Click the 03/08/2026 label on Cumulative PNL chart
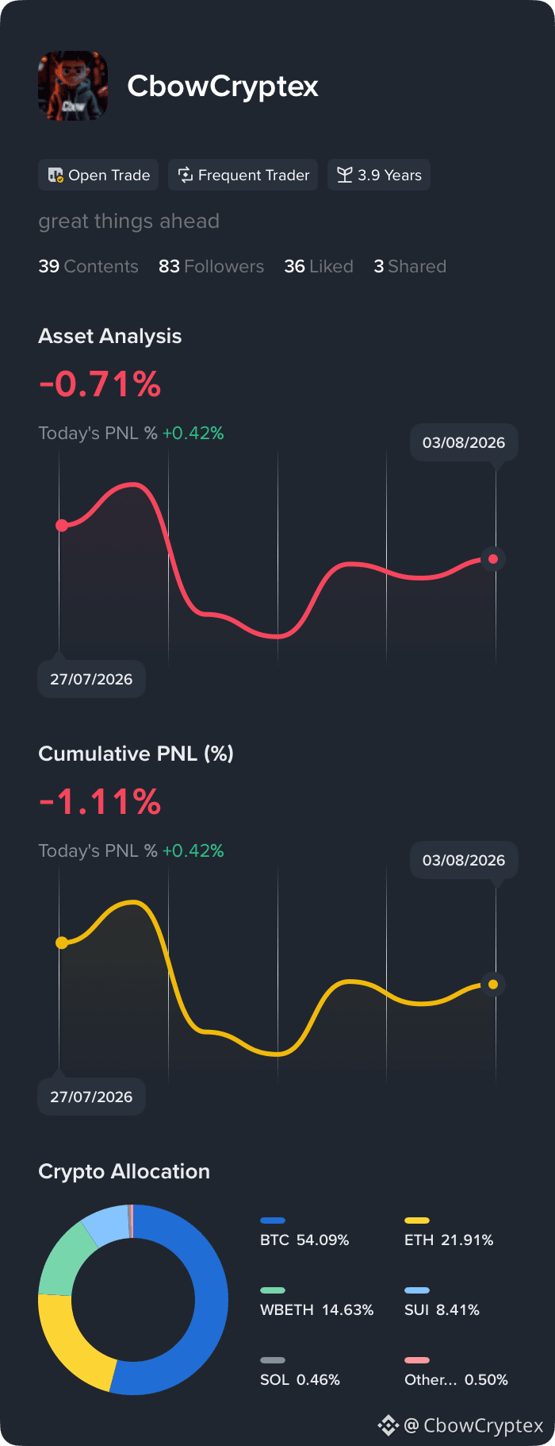555x1446 pixels. [464, 860]
